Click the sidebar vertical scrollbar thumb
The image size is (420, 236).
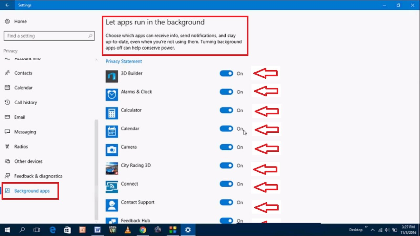click(96, 169)
